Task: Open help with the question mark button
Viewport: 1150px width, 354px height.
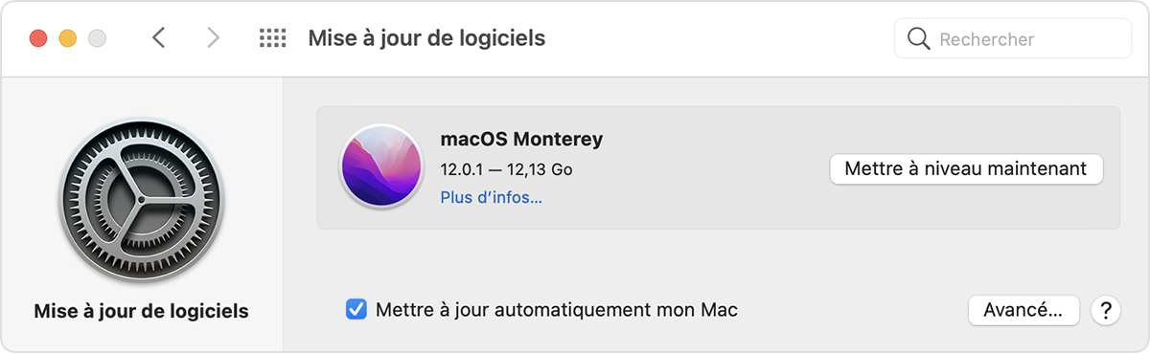Action: pos(1106,310)
